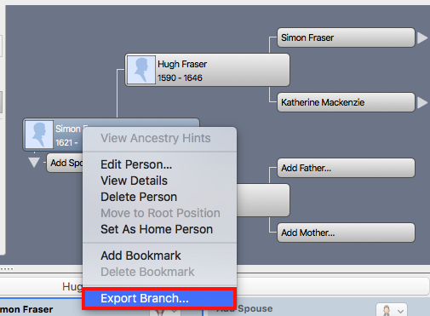Click the panel divider grip dots

[x=7, y=268]
